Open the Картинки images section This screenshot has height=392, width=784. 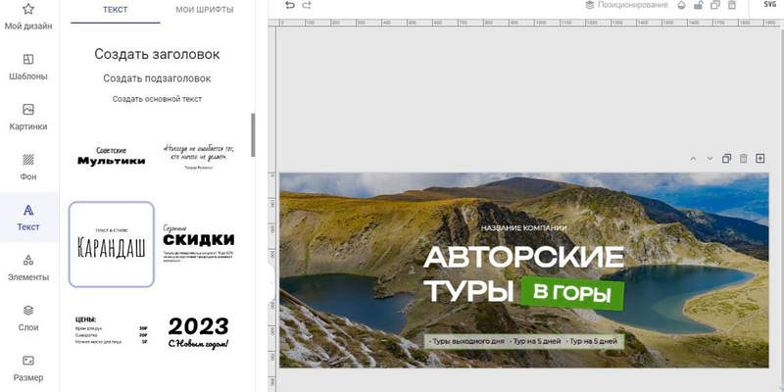click(28, 117)
